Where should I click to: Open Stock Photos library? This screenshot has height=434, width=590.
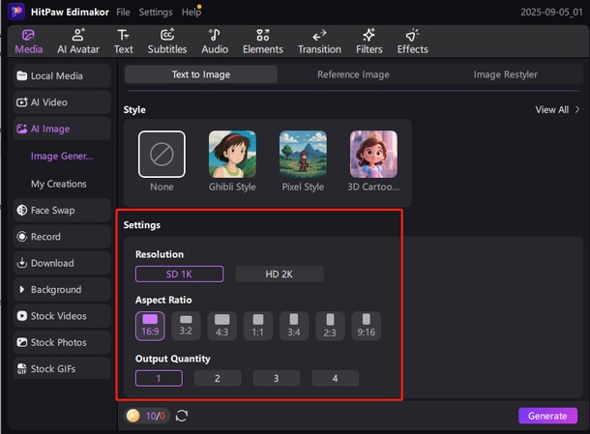click(62, 342)
